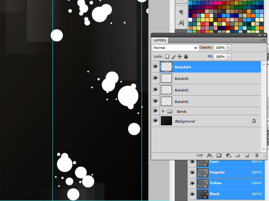Click the create new layer icon
Screen dimensions: 269x201
tap(247, 155)
